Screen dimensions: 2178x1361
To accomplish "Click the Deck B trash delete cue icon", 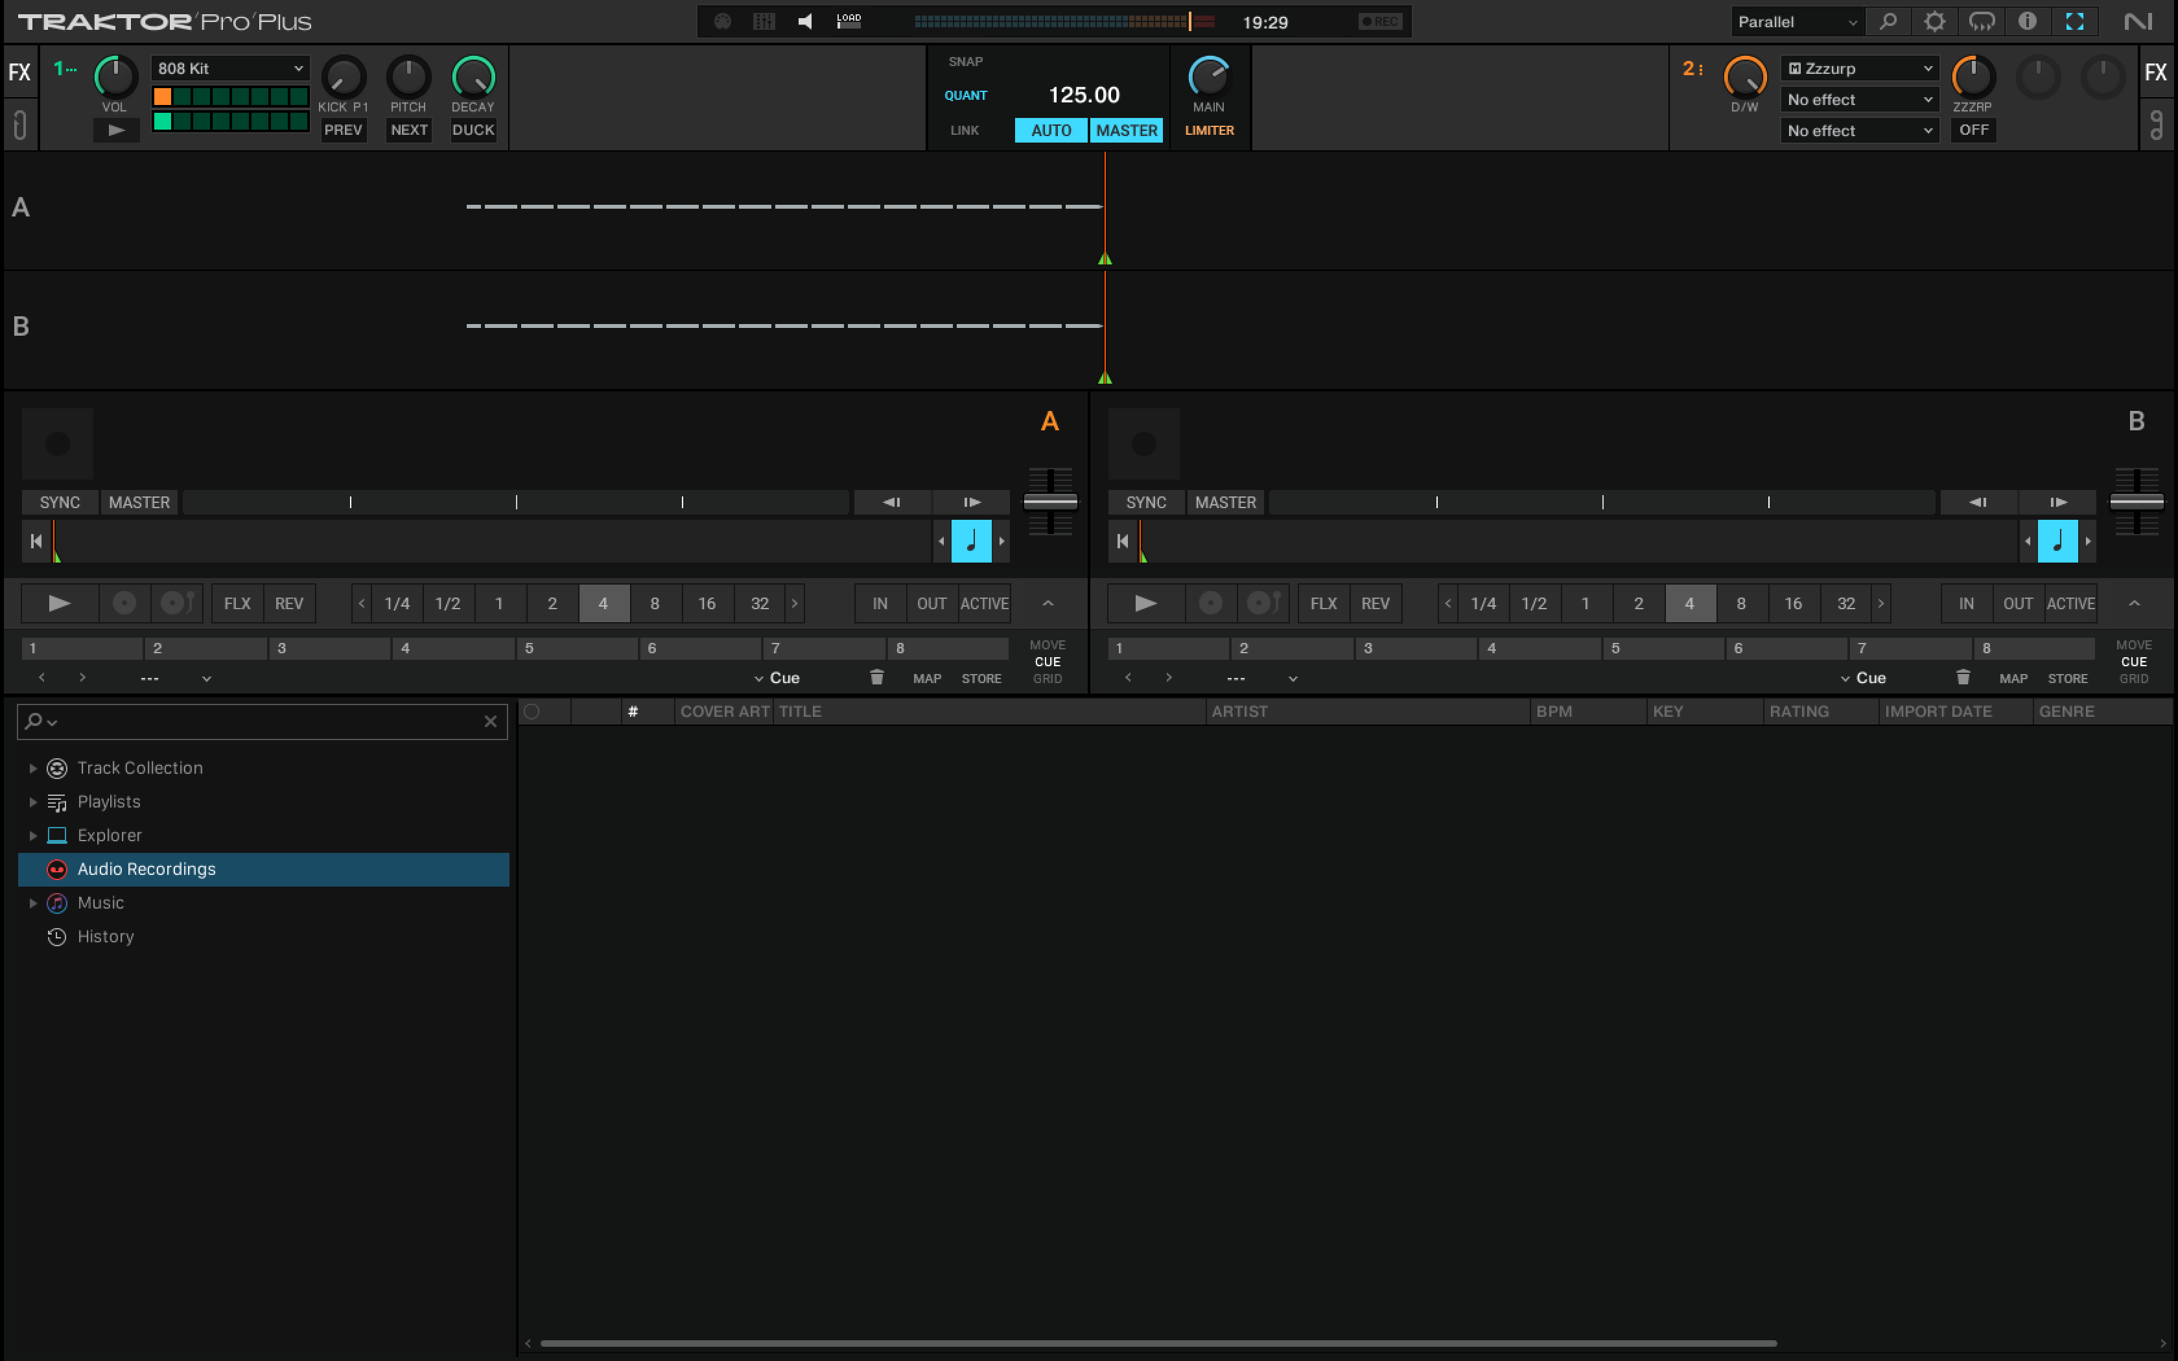I will [1963, 678].
